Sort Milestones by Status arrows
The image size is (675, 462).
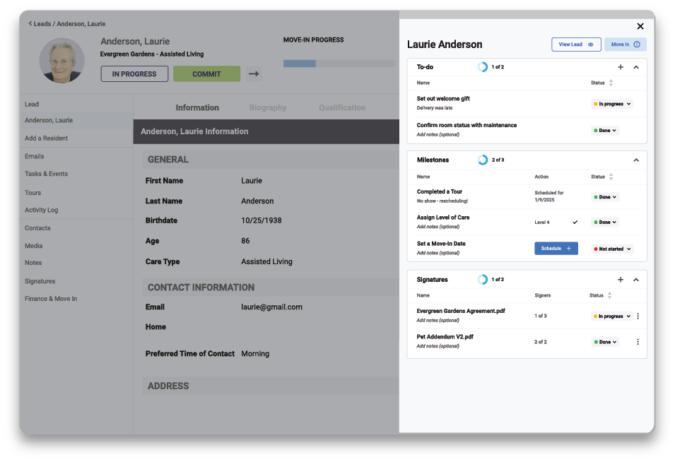pyautogui.click(x=611, y=177)
